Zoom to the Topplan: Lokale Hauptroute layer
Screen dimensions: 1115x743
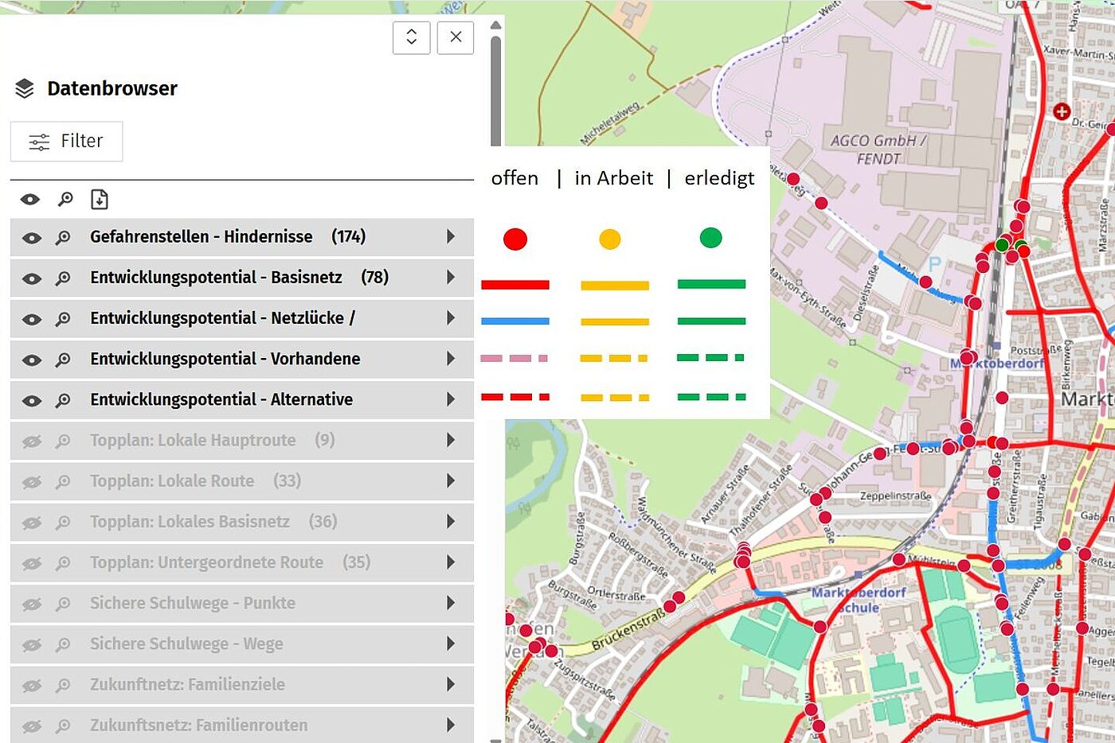tap(63, 442)
